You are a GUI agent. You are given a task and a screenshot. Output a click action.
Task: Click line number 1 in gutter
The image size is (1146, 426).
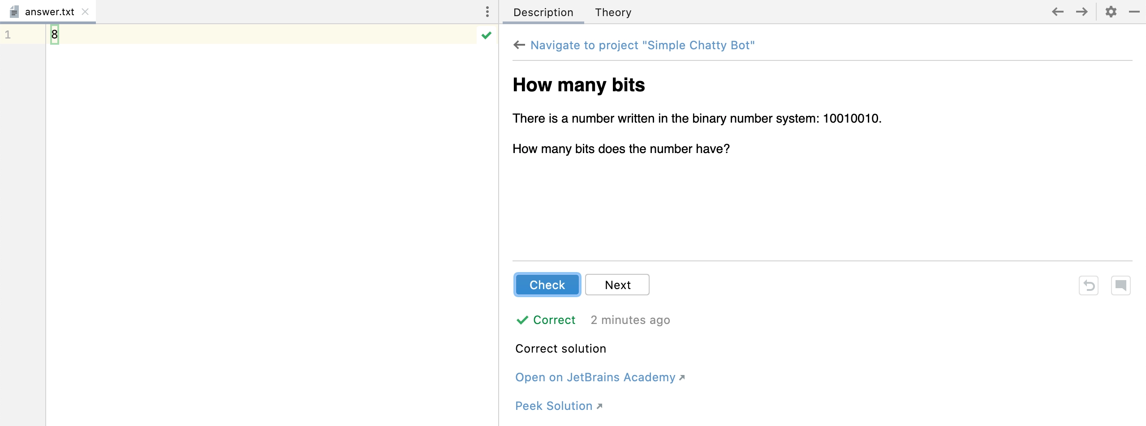pyautogui.click(x=8, y=34)
